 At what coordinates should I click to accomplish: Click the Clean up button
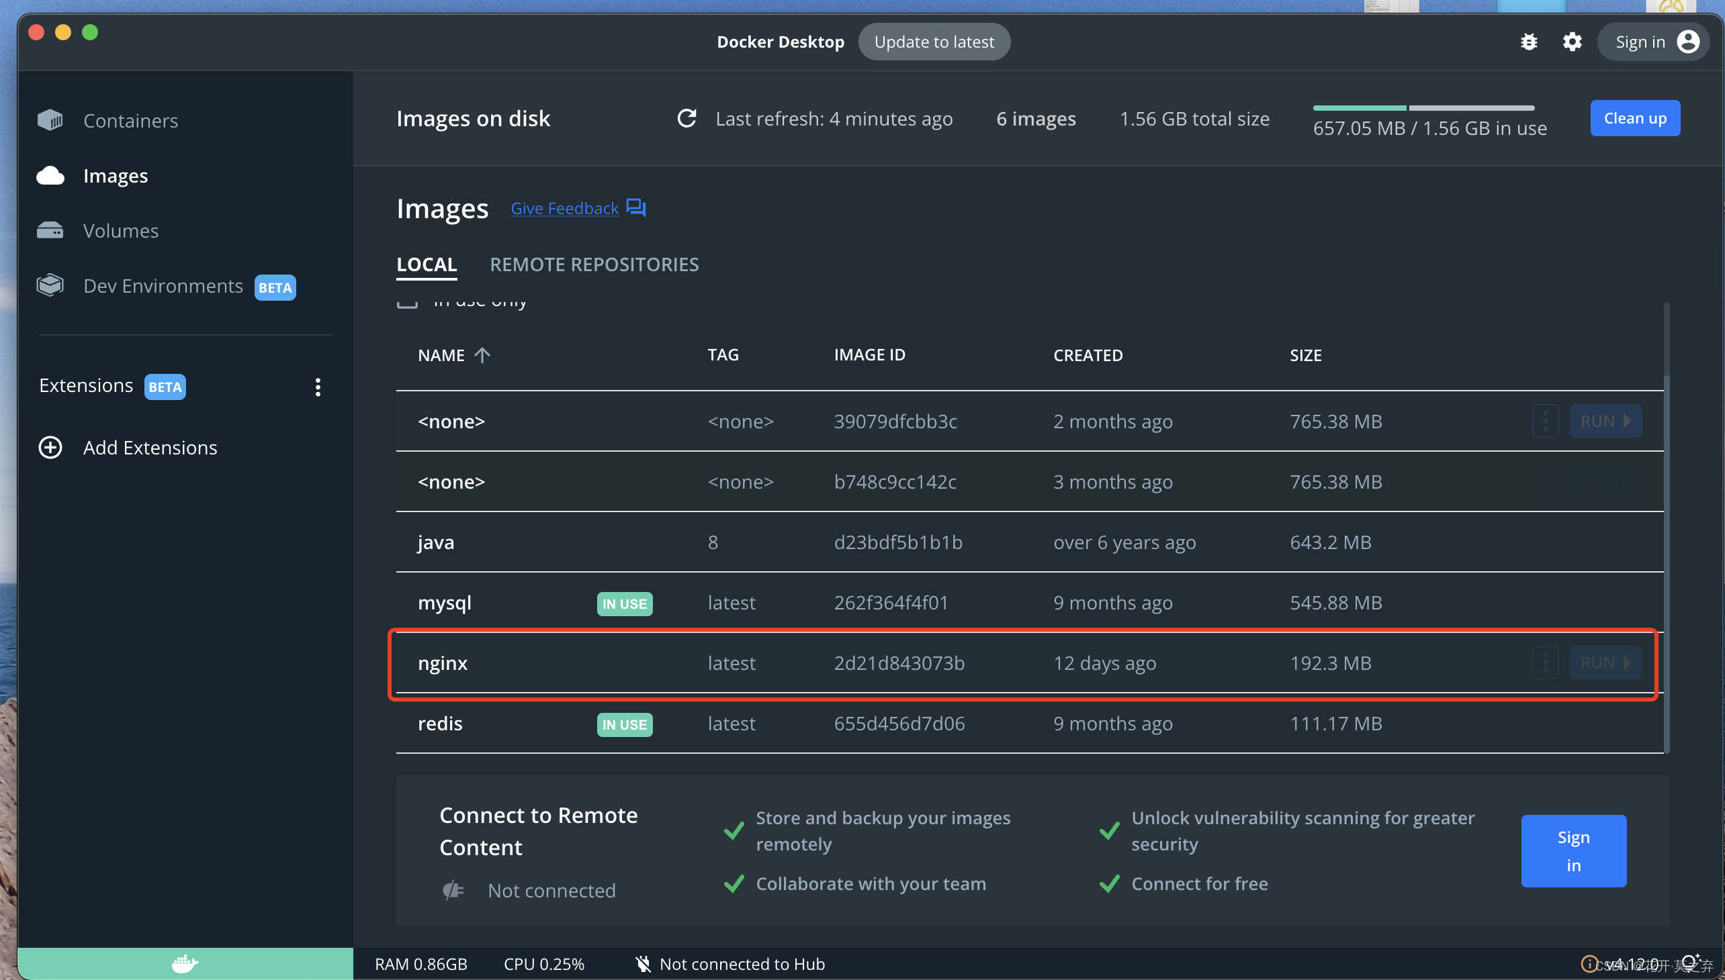click(1635, 118)
